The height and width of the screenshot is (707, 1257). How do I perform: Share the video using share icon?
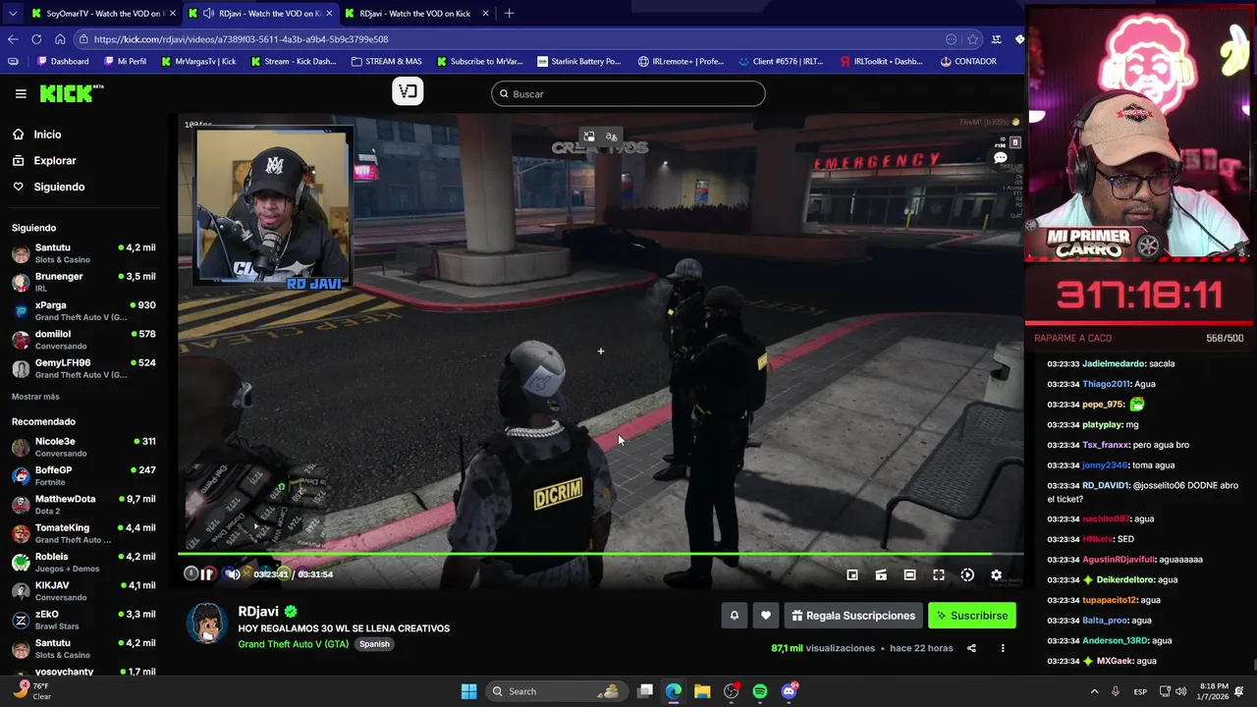[x=971, y=648]
